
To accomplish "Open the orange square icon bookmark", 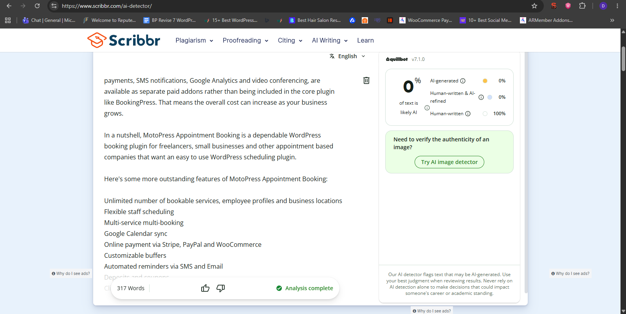I will tap(365, 20).
